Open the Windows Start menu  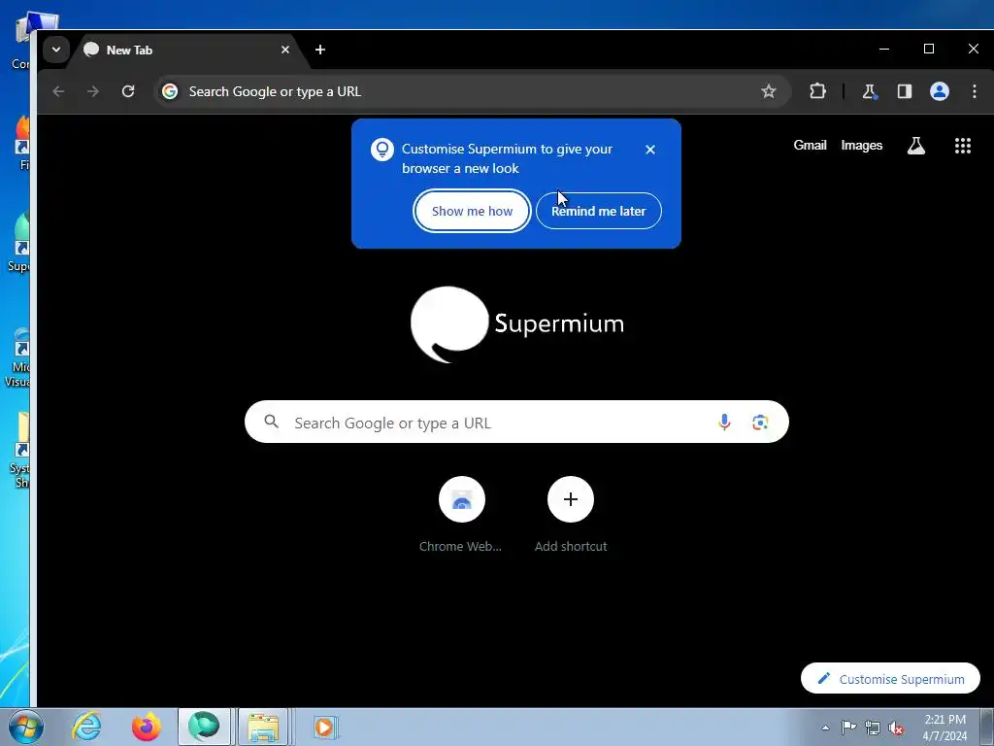click(26, 727)
